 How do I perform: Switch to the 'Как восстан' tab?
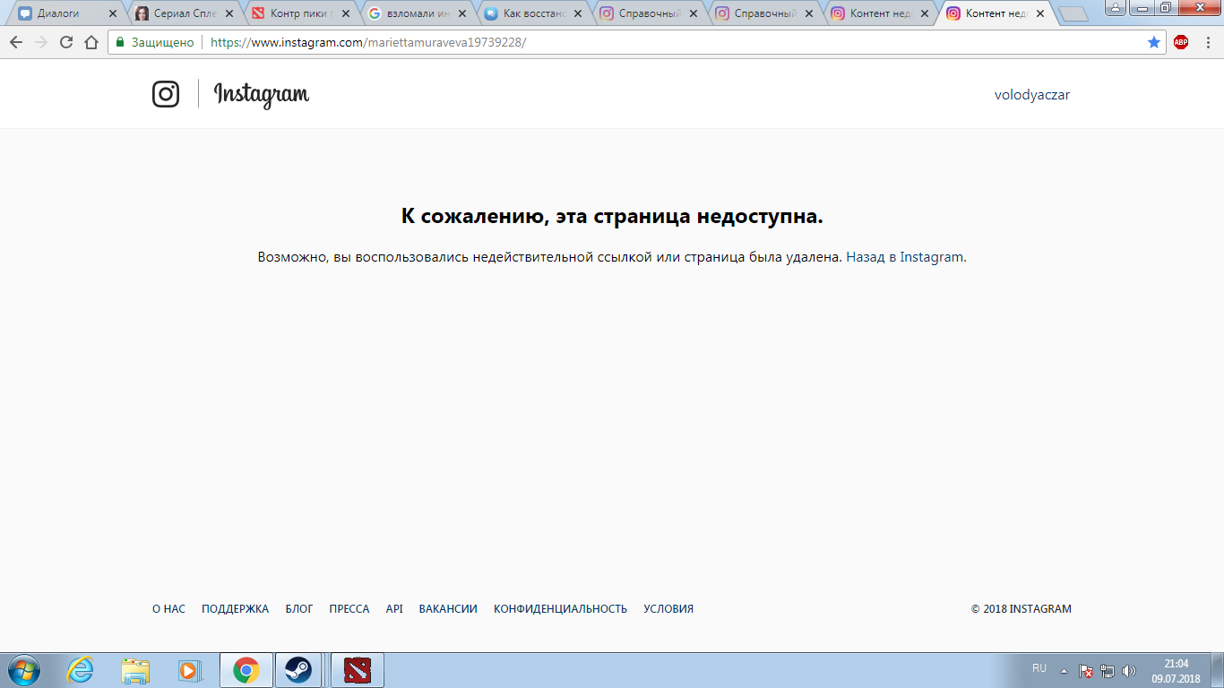(x=534, y=13)
